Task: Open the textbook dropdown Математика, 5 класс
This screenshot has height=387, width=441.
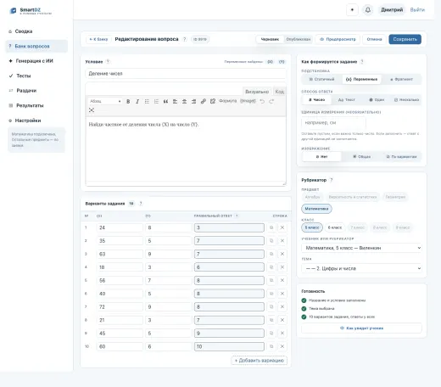Action: 361,248
